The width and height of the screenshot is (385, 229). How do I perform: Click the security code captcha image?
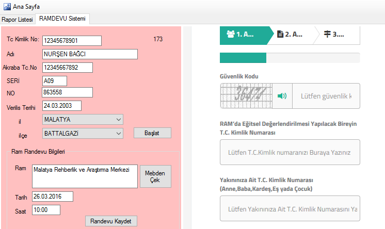pyautogui.click(x=245, y=96)
